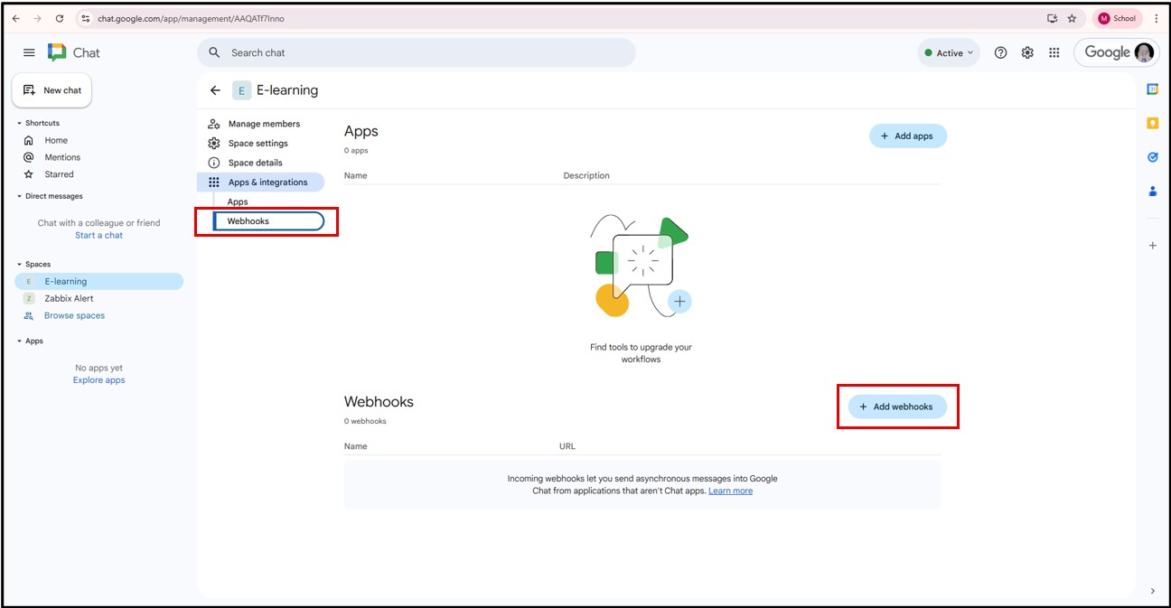Open the Zabbix Alert space
Screen dimensions: 1171x608
point(69,298)
